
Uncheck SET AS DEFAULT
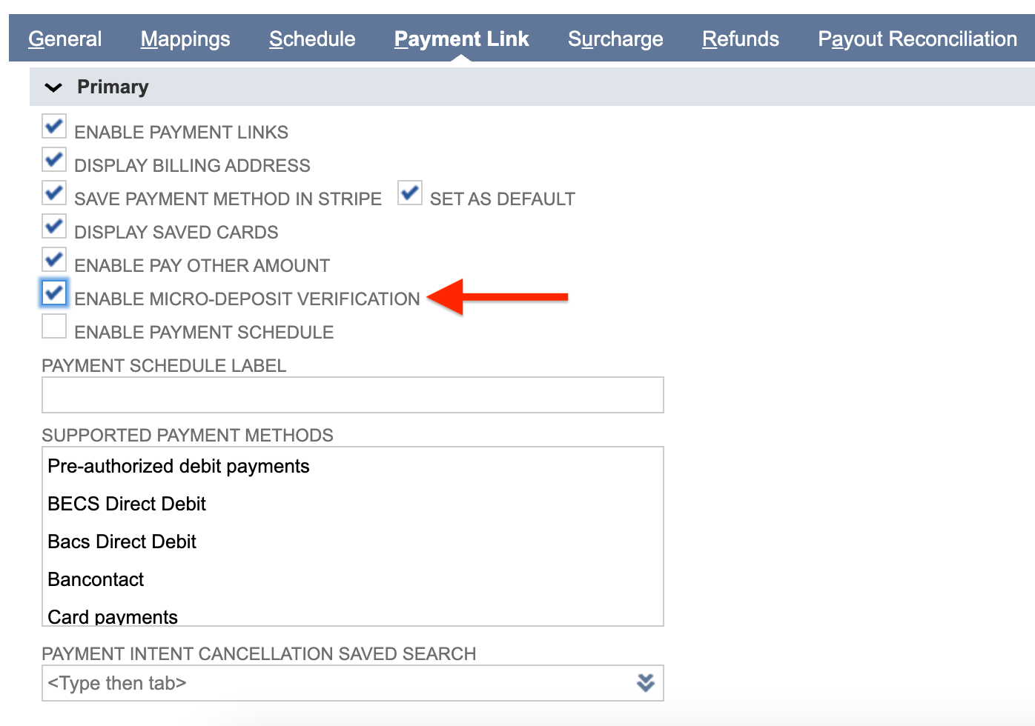[409, 193]
